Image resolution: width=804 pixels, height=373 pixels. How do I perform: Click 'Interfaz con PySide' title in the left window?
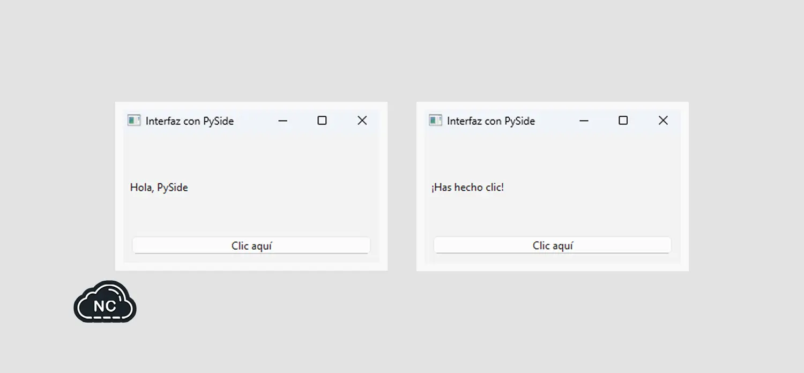tap(190, 121)
